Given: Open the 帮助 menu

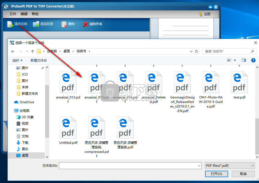Looking at the screenshot, I should point(35,14).
